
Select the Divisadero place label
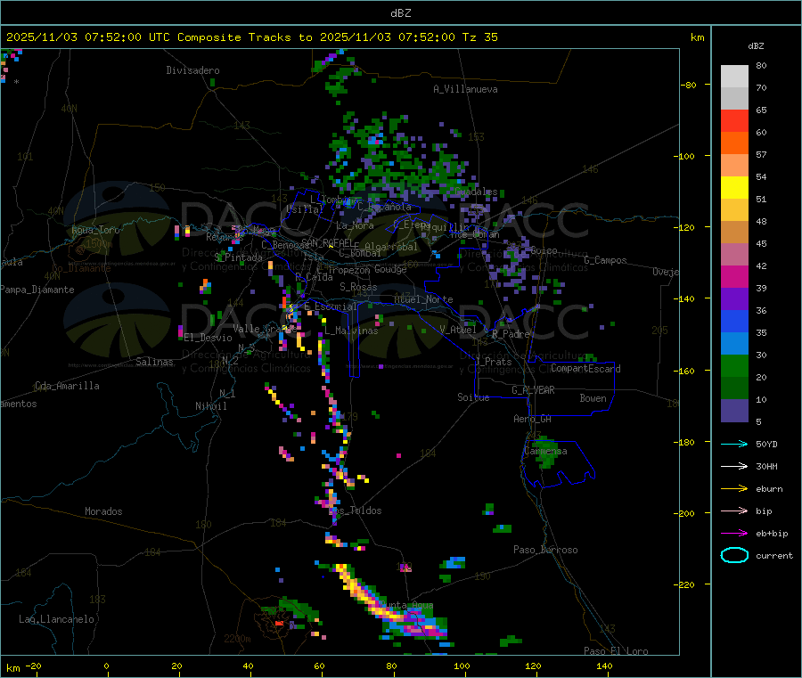tap(192, 70)
